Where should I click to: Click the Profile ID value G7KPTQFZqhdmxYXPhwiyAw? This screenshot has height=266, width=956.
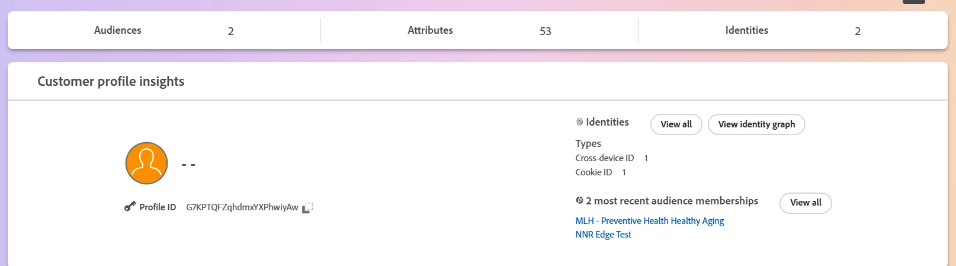(x=242, y=207)
